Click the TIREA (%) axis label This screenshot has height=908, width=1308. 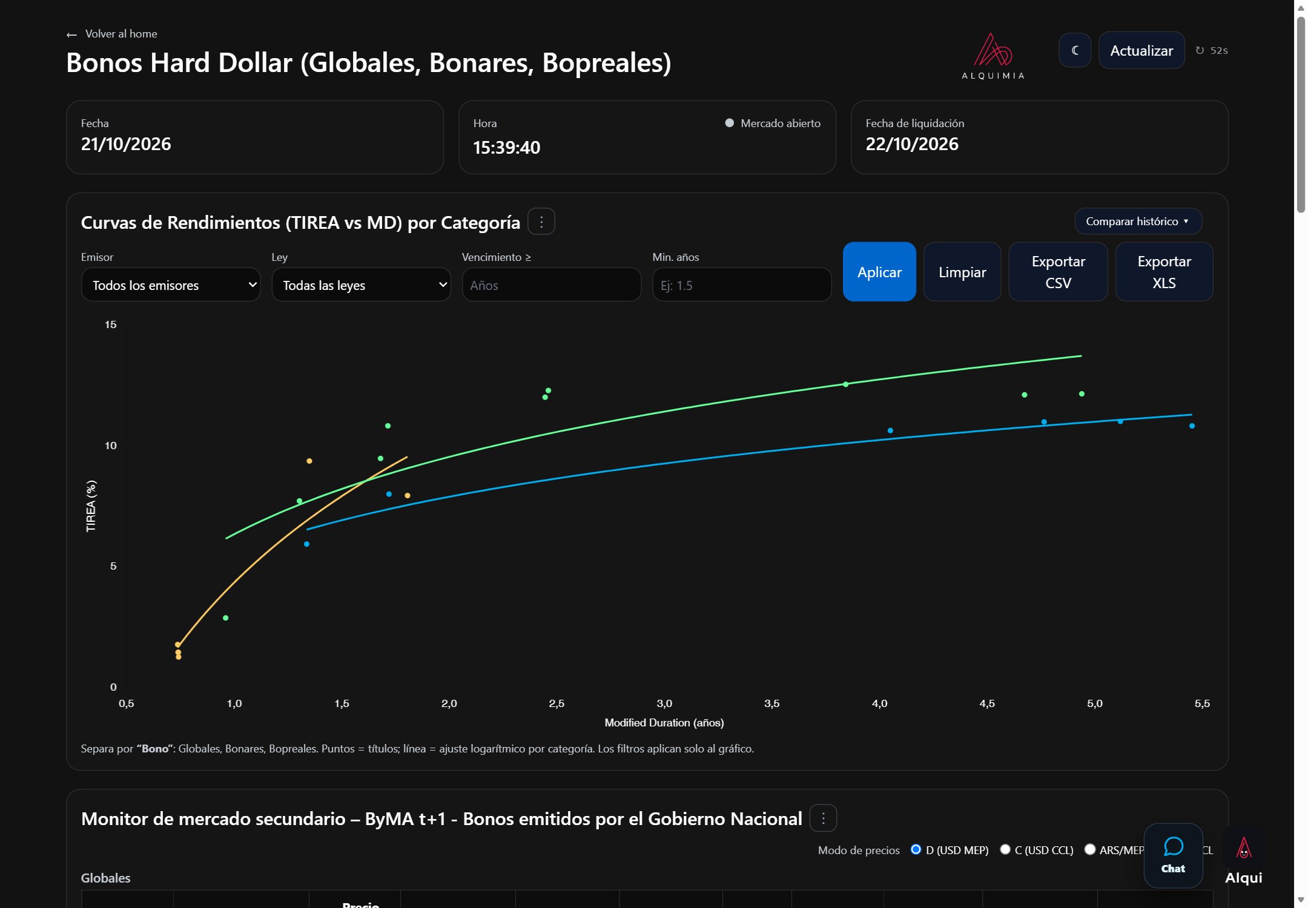point(91,506)
